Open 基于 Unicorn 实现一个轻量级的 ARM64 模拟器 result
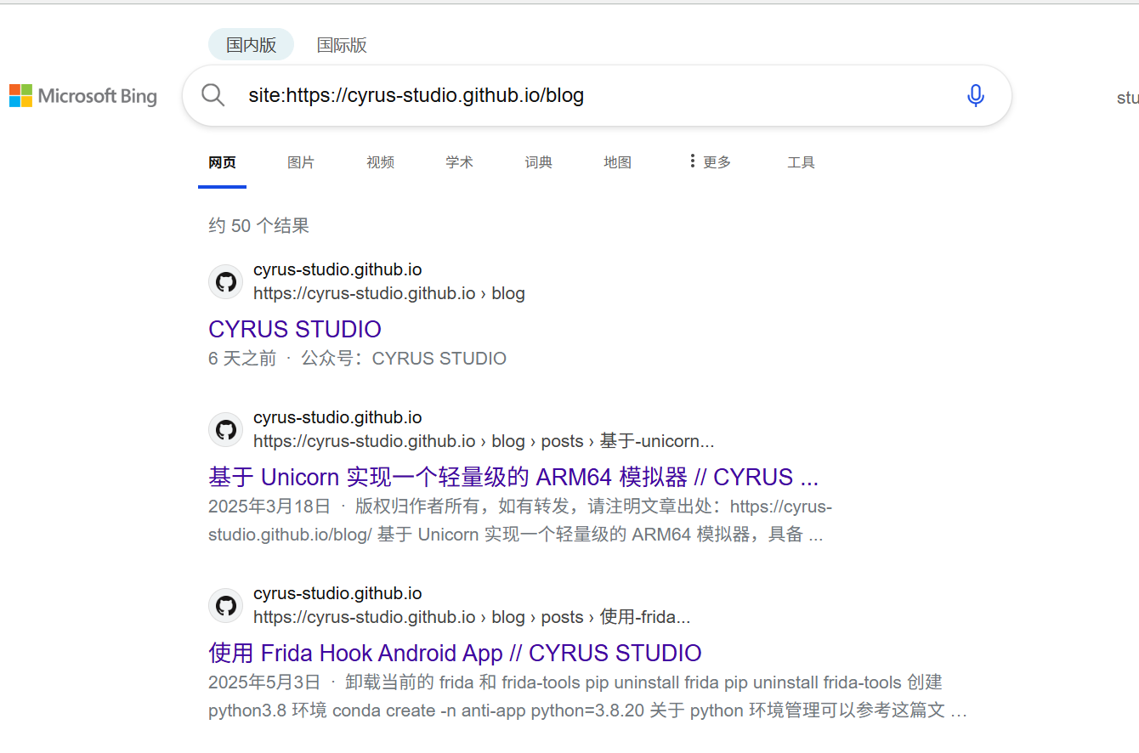This screenshot has height=753, width=1139. pos(513,477)
